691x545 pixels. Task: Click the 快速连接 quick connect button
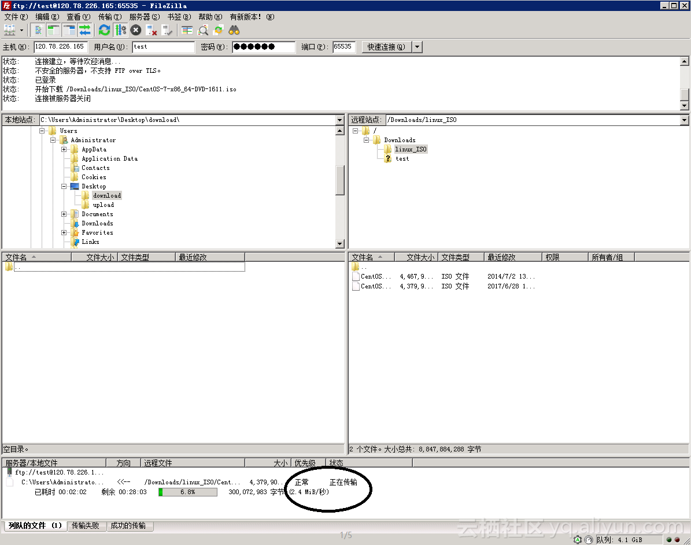point(386,47)
